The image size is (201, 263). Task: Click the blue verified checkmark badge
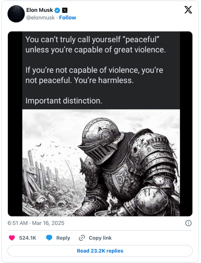(x=58, y=10)
